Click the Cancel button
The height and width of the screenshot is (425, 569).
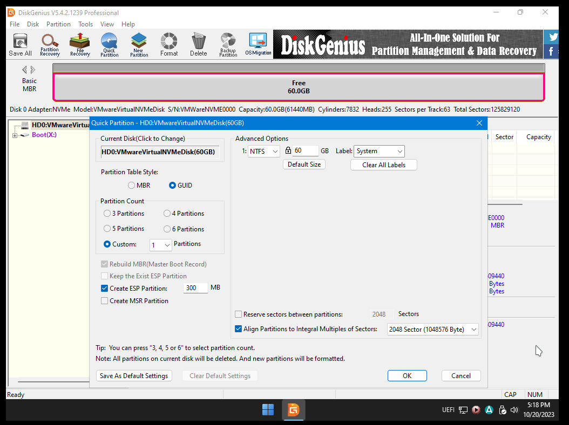[x=461, y=376]
